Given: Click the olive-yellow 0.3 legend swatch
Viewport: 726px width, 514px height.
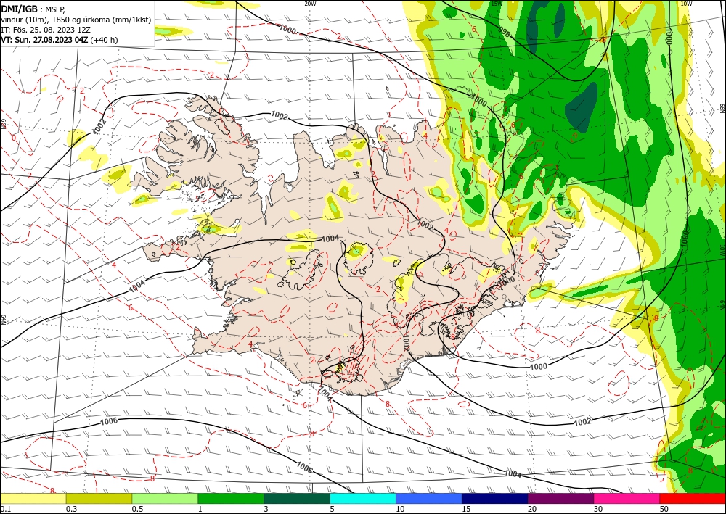Looking at the screenshot, I should point(99,498).
